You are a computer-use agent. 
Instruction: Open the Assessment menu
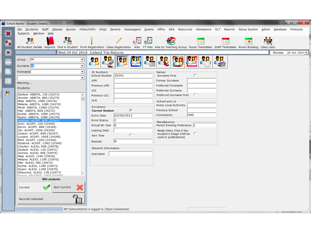click(x=132, y=29)
